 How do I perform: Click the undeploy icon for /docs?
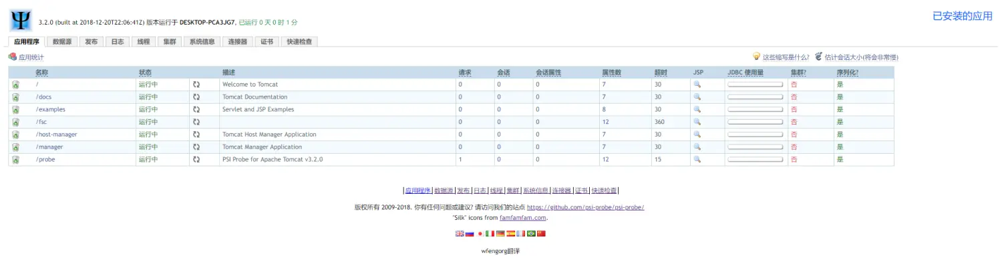tap(15, 97)
